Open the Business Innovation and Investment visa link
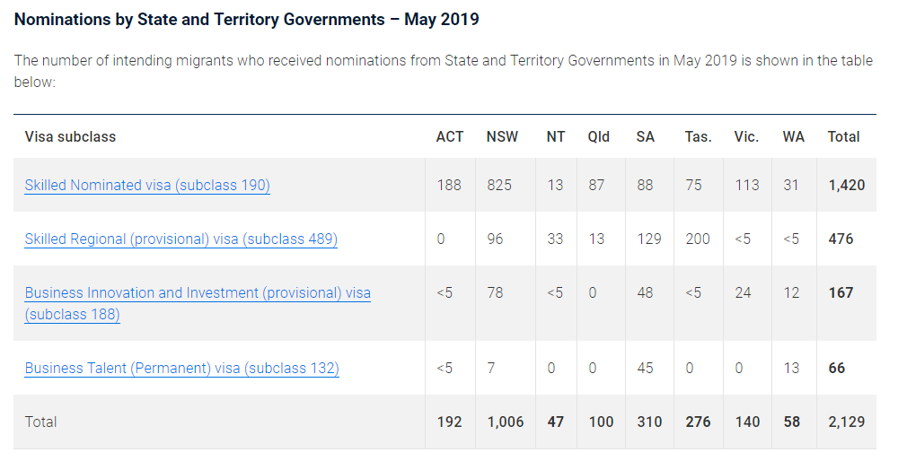 198,293
